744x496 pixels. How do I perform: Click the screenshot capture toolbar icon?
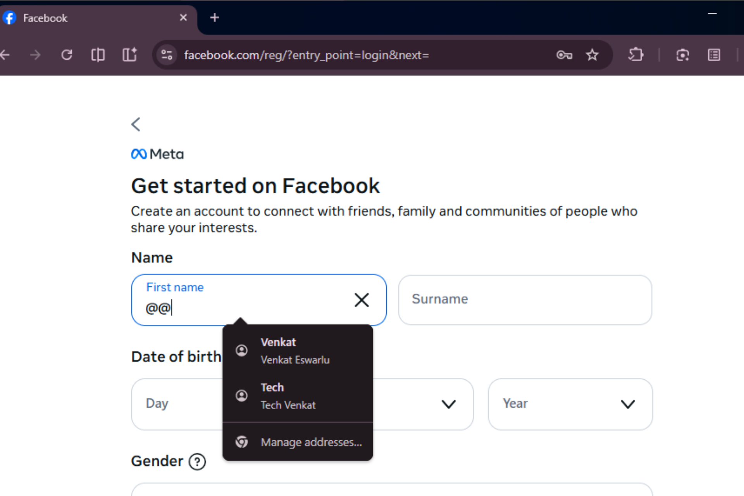pos(682,55)
